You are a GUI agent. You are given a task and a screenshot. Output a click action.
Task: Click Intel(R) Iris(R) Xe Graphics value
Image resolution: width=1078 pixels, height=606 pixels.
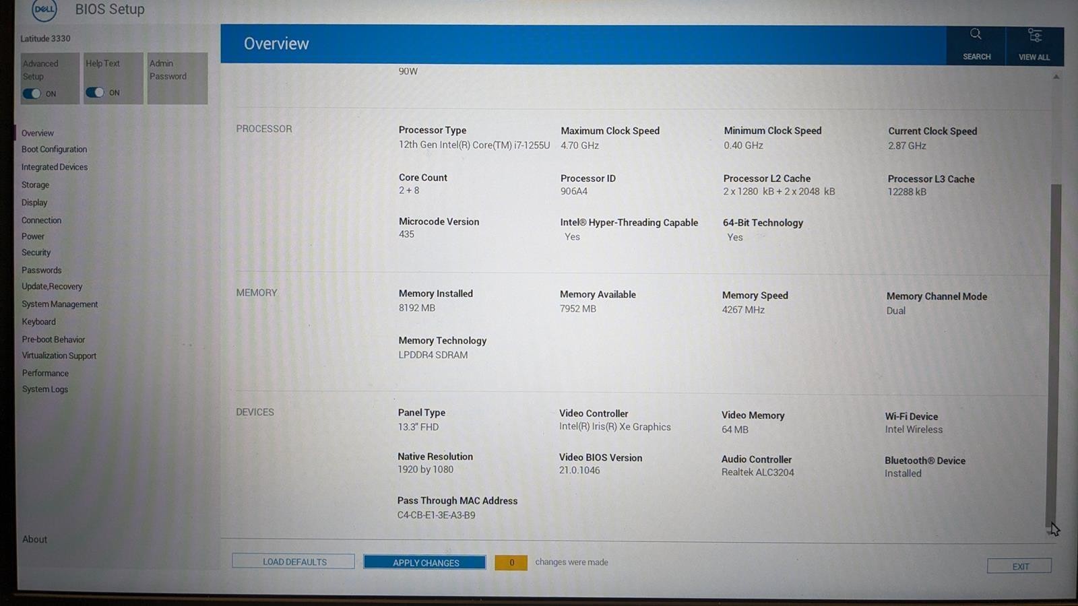click(x=615, y=427)
